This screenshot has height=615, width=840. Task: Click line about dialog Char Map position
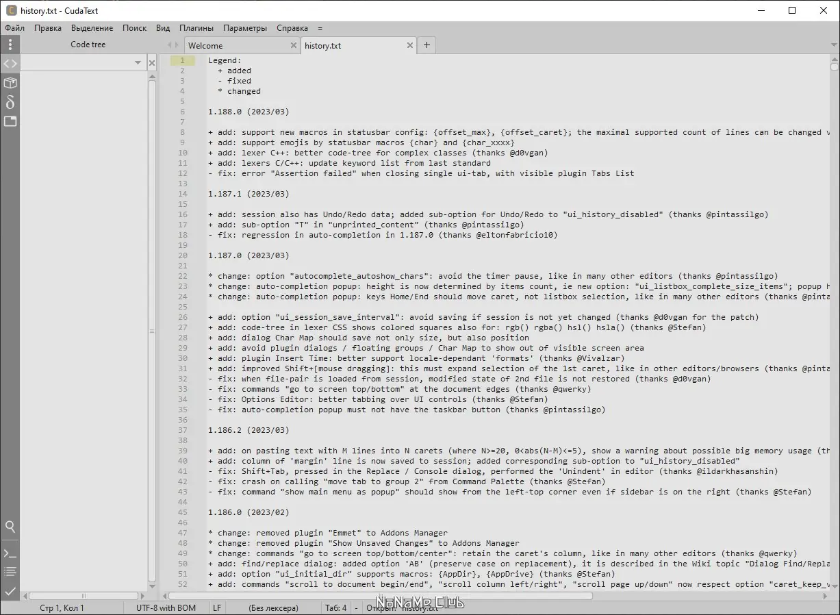[x=368, y=338]
